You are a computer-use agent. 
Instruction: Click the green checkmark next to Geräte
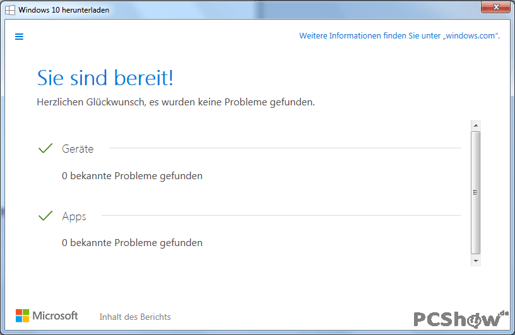click(x=45, y=148)
